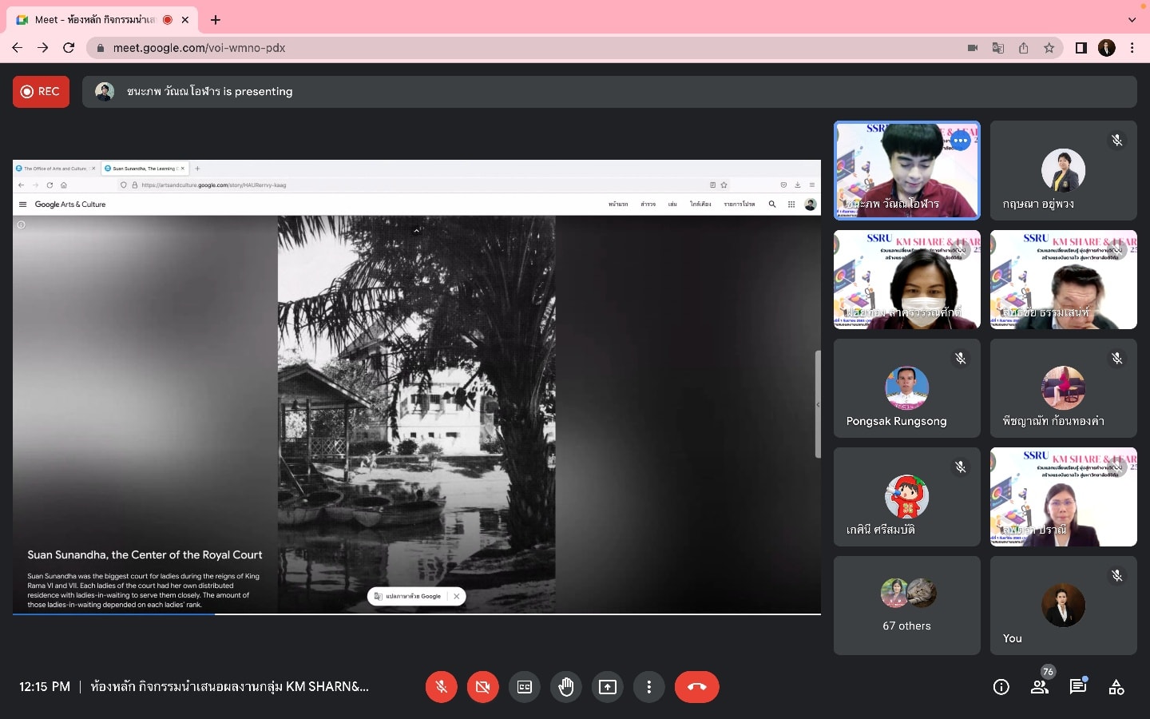
Task: Leave the call
Action: coord(696,687)
